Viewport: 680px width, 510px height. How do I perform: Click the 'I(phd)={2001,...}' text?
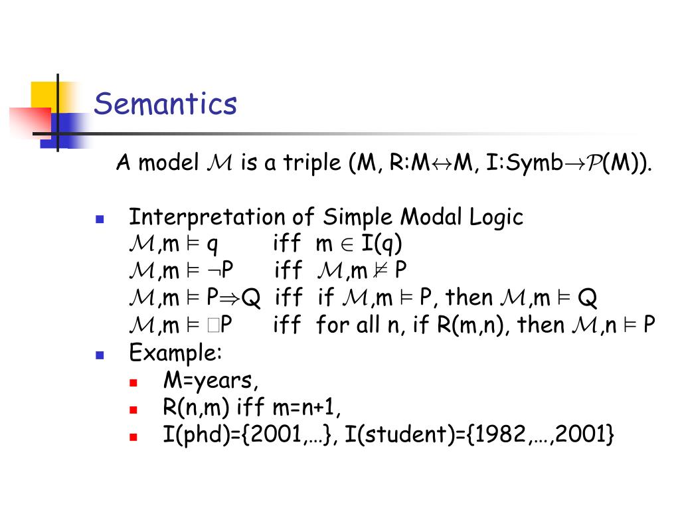[x=250, y=434]
